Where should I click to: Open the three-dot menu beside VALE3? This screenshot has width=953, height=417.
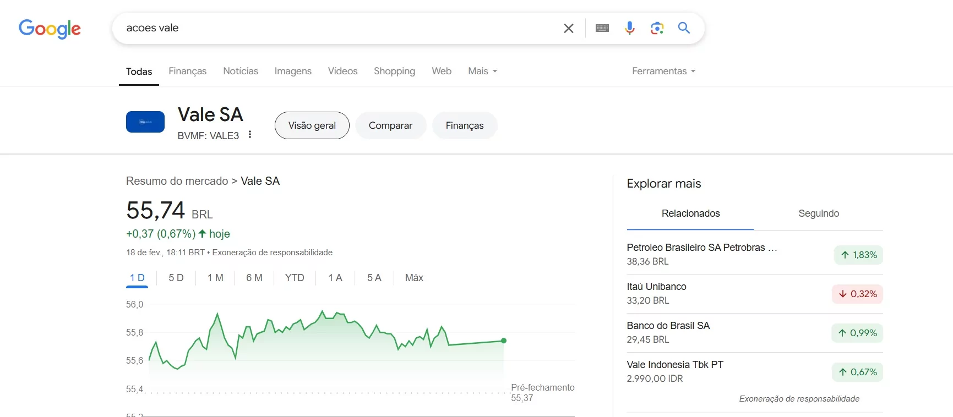click(250, 135)
